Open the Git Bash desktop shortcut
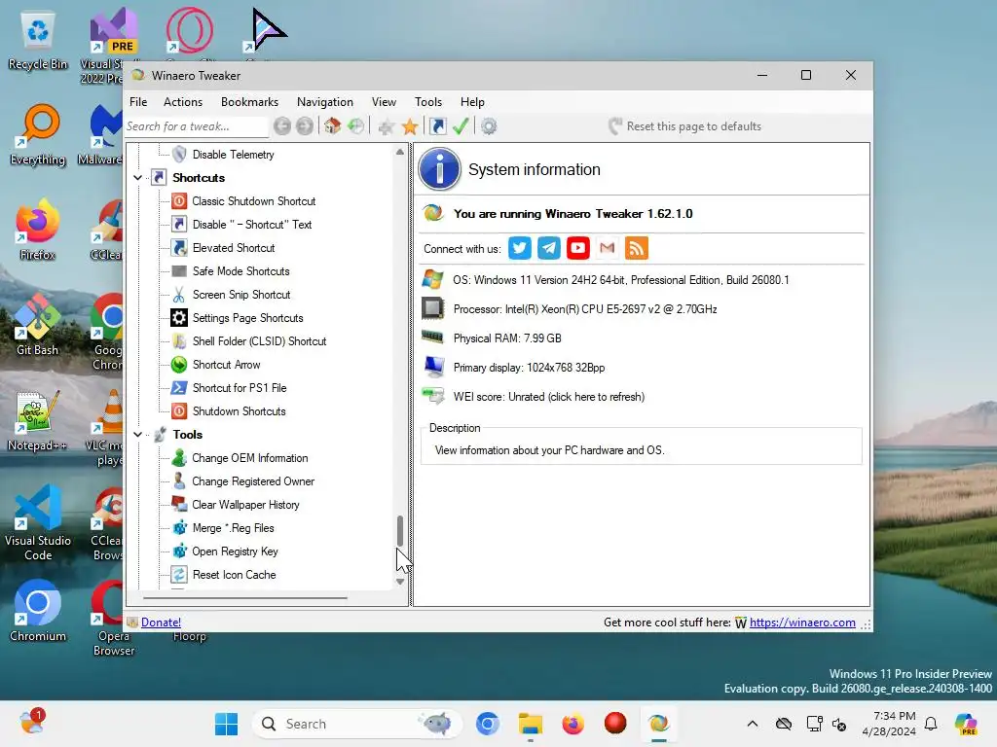Image resolution: width=997 pixels, height=747 pixels. pyautogui.click(x=38, y=325)
